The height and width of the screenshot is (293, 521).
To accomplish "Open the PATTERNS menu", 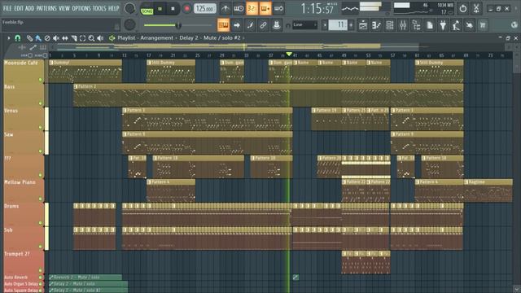I will [46, 8].
